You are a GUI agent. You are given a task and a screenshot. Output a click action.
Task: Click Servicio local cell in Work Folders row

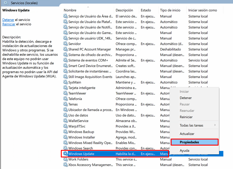198,159
